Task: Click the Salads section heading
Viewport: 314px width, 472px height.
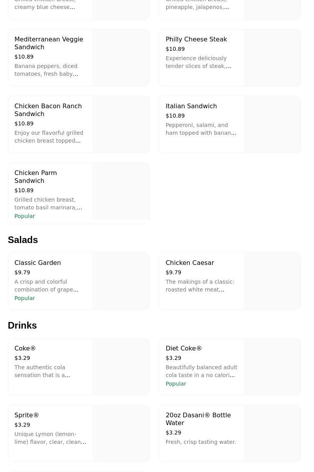Action: (x=23, y=240)
